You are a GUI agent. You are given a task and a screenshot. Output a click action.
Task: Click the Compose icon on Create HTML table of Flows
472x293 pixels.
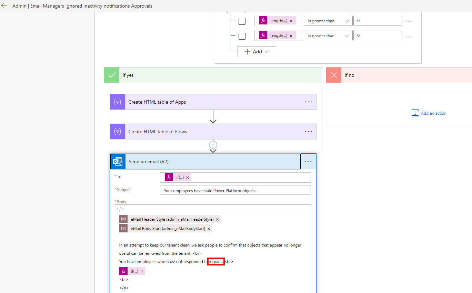pos(117,132)
